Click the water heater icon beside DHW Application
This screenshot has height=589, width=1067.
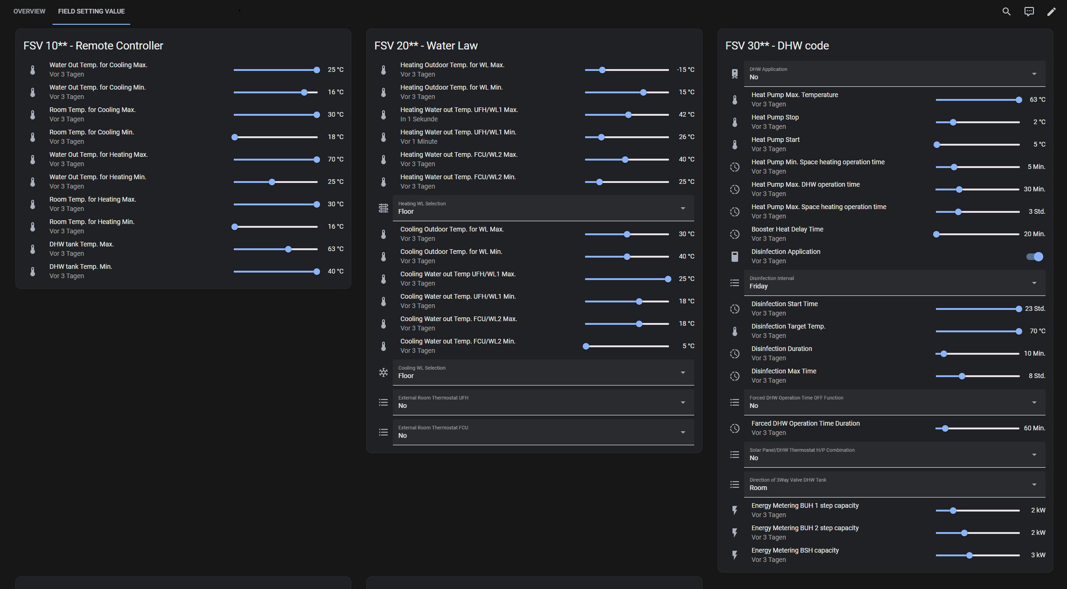[x=735, y=74]
